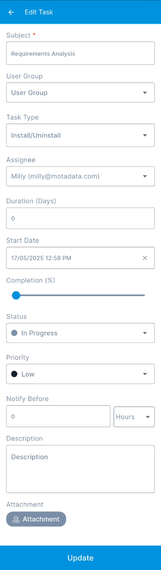
Task: Focus the Subject field with Requirements Analysis
Action: [80, 53]
